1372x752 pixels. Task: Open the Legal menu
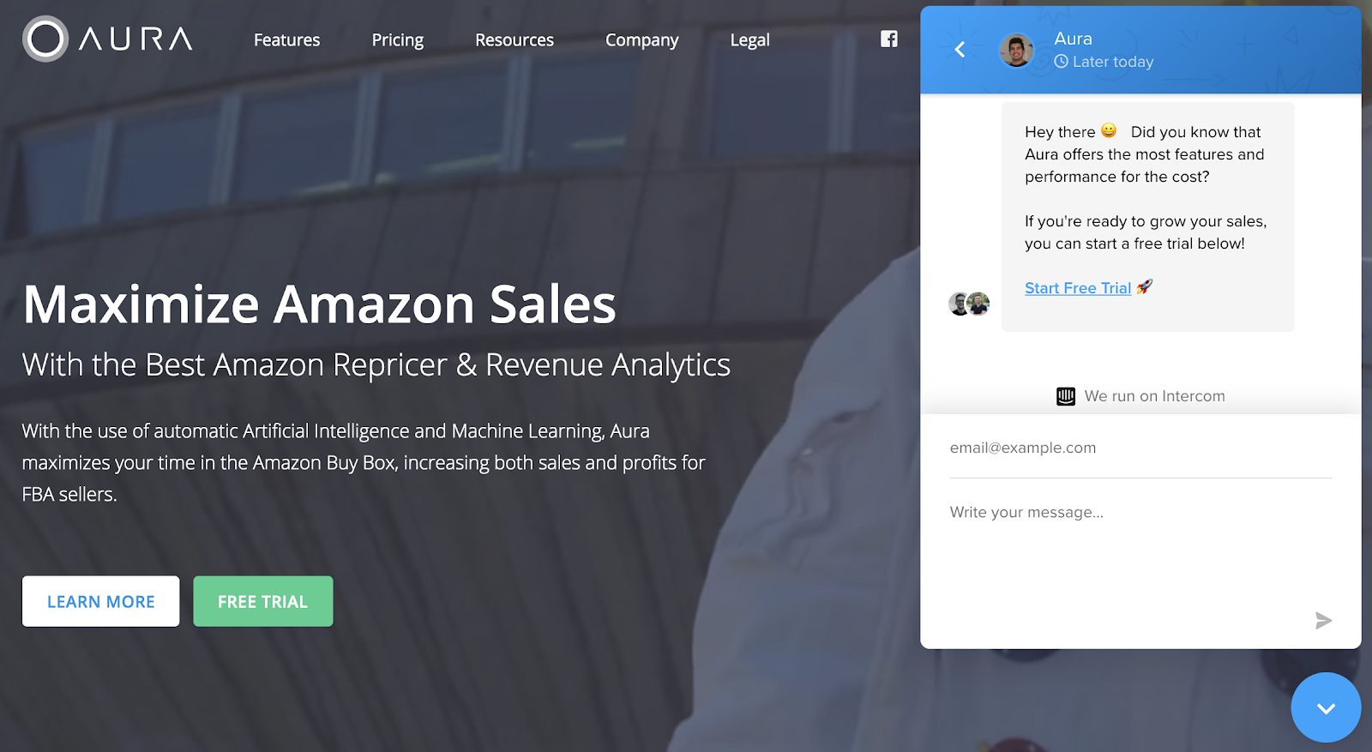click(x=749, y=39)
